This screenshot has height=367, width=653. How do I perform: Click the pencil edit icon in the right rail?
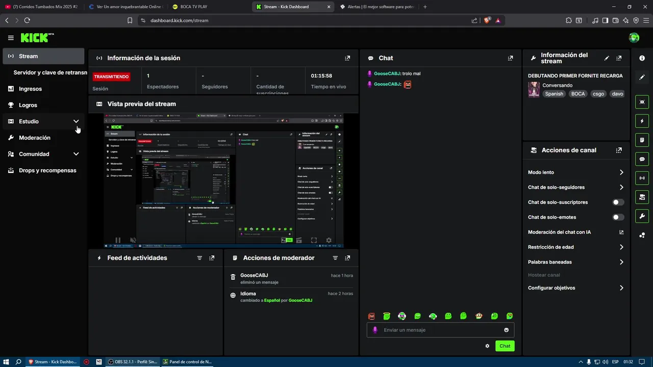tap(642, 77)
